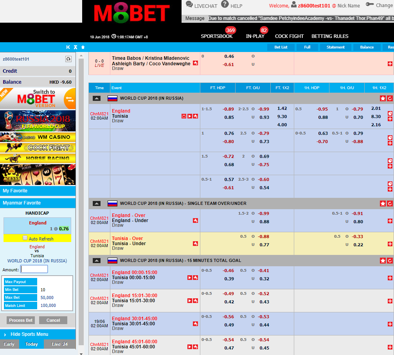This screenshot has height=355, width=394.
Task: Open the BETTING RULES menu item
Action: point(330,36)
